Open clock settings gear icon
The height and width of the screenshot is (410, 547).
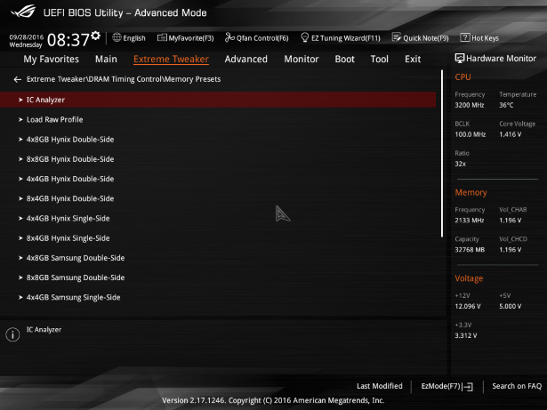coord(95,36)
